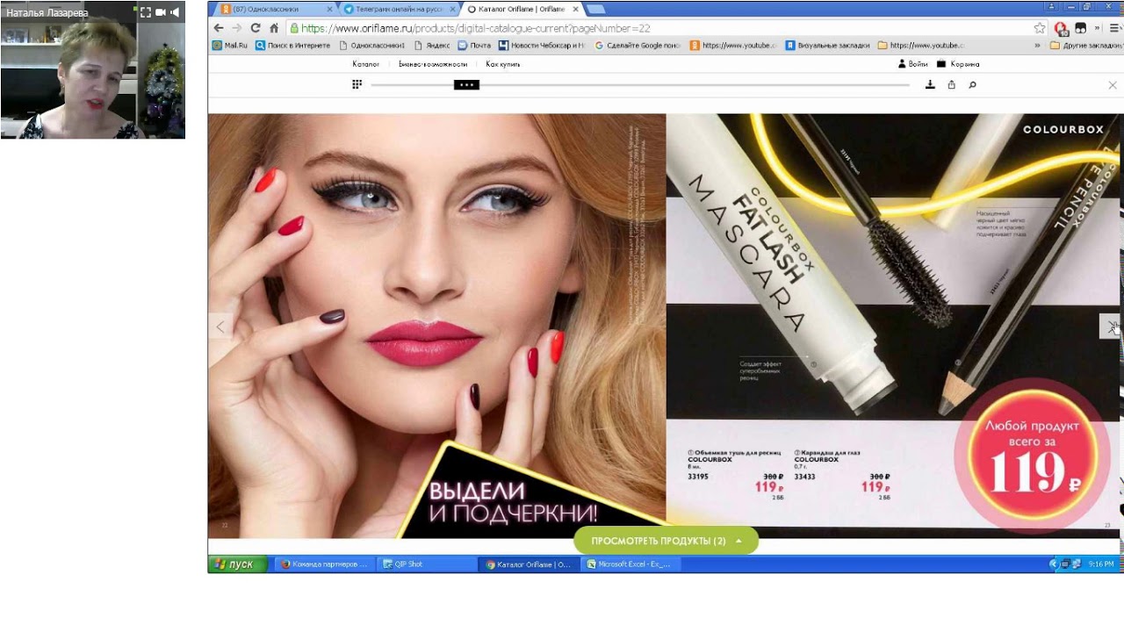Expand the ПРОСМОТРЕТЬ ПРОДУКТЫ (2) panel
1124x632 pixels.
click(x=666, y=541)
